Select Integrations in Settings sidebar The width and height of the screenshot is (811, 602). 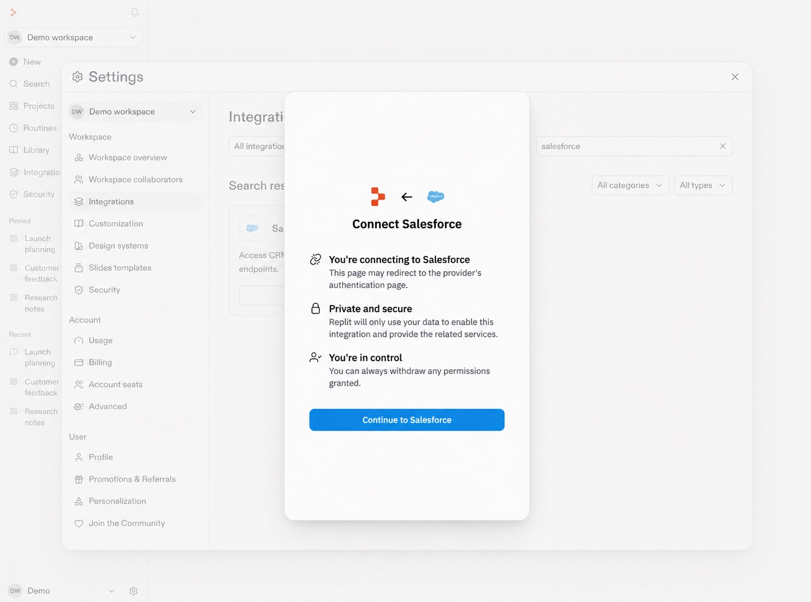(134, 202)
